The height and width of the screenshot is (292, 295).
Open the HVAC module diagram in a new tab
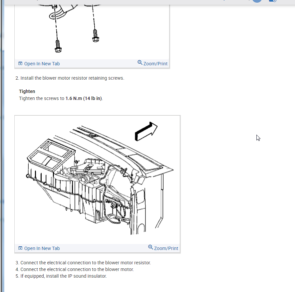tap(39, 248)
